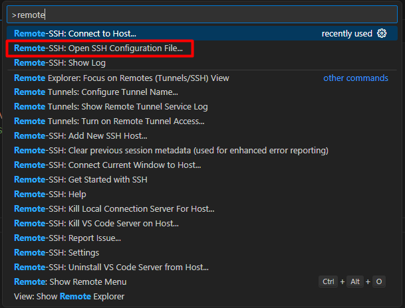Choose Remote-SSH: Show Log
The height and width of the screenshot is (308, 405).
pyautogui.click(x=202, y=62)
